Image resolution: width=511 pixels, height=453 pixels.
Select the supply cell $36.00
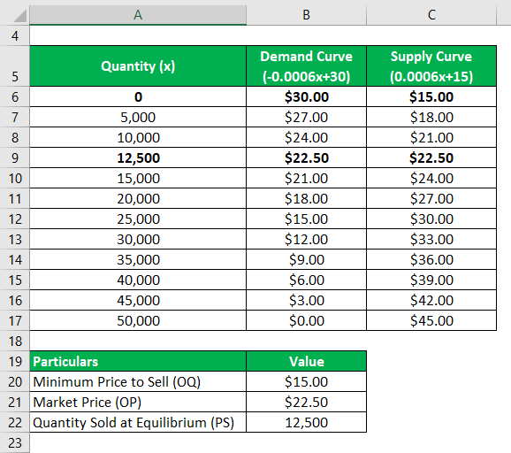point(431,259)
